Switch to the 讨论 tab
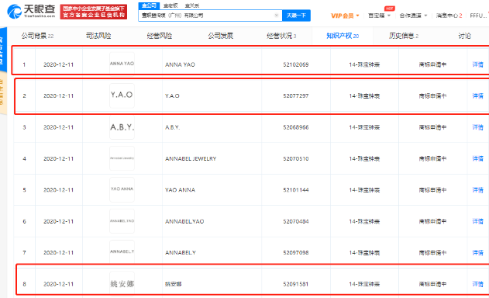This screenshot has width=489, height=298. (x=464, y=36)
